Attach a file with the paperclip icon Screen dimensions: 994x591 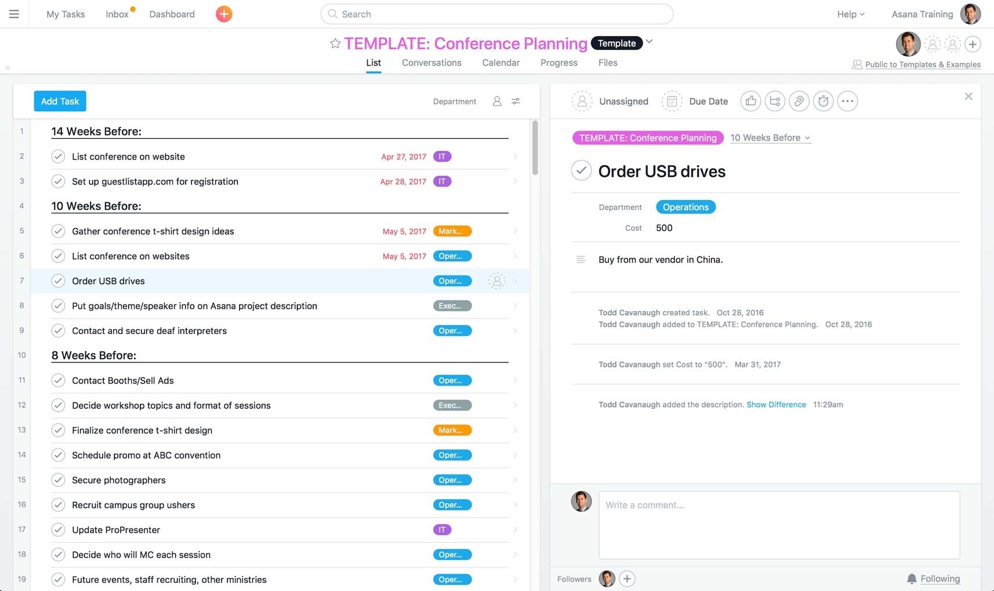(799, 101)
